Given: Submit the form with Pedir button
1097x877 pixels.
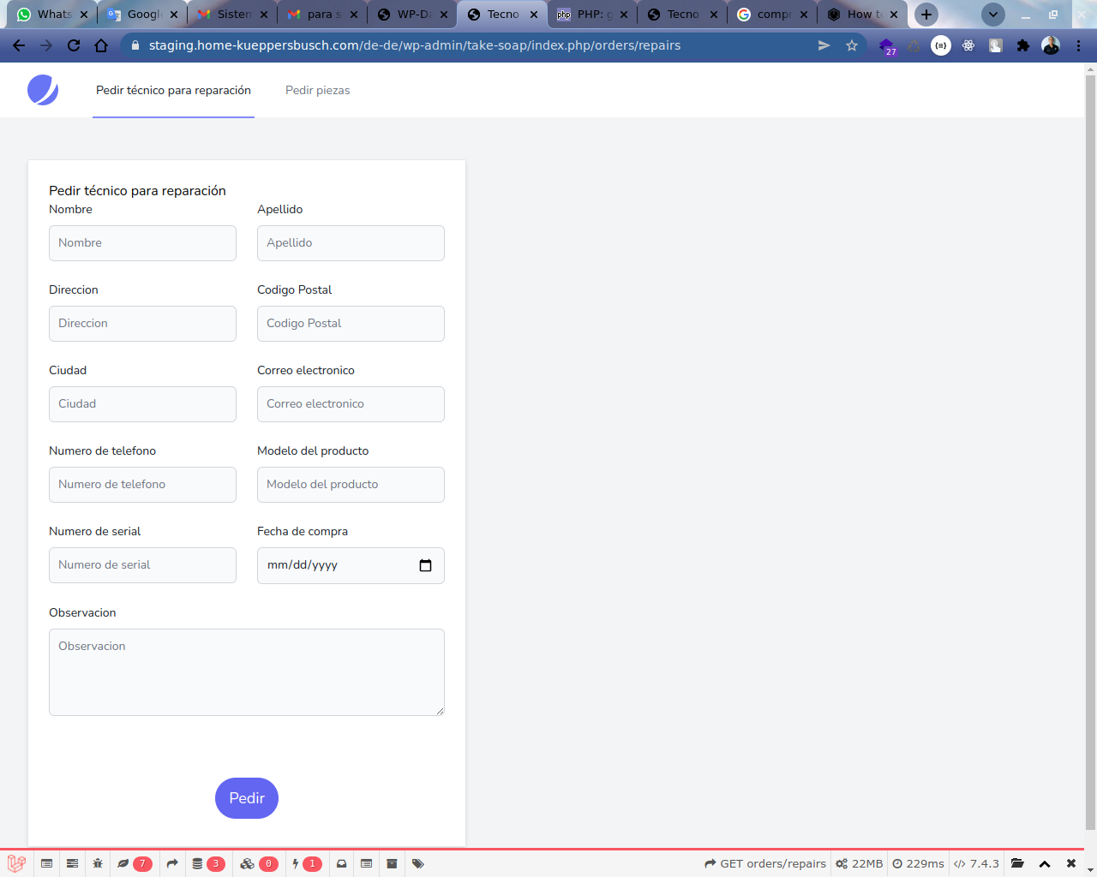Looking at the screenshot, I should tap(247, 798).
